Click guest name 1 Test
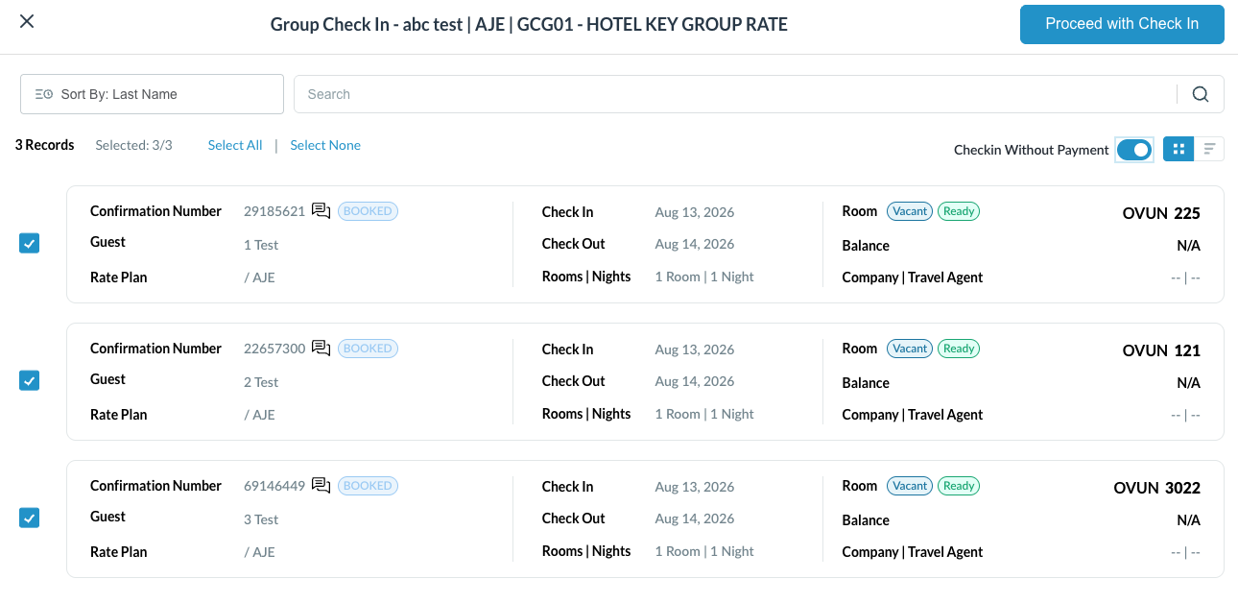This screenshot has height=603, width=1238. [261, 245]
